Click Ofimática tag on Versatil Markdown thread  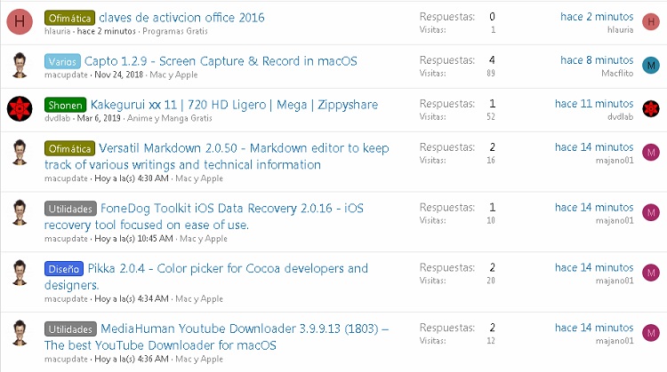69,148
